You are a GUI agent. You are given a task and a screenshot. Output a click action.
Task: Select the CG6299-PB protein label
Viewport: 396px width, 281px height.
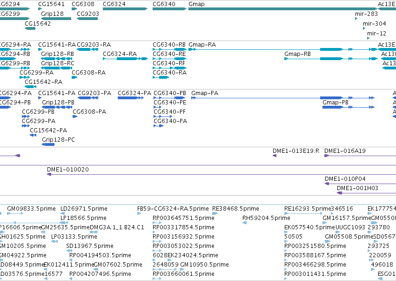pyautogui.click(x=38, y=112)
